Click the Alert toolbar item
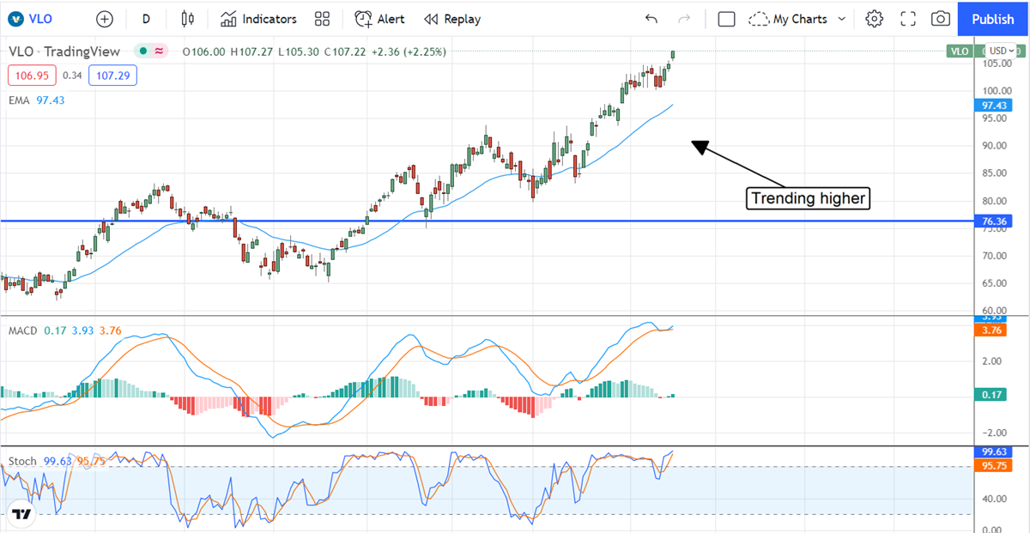 [379, 19]
